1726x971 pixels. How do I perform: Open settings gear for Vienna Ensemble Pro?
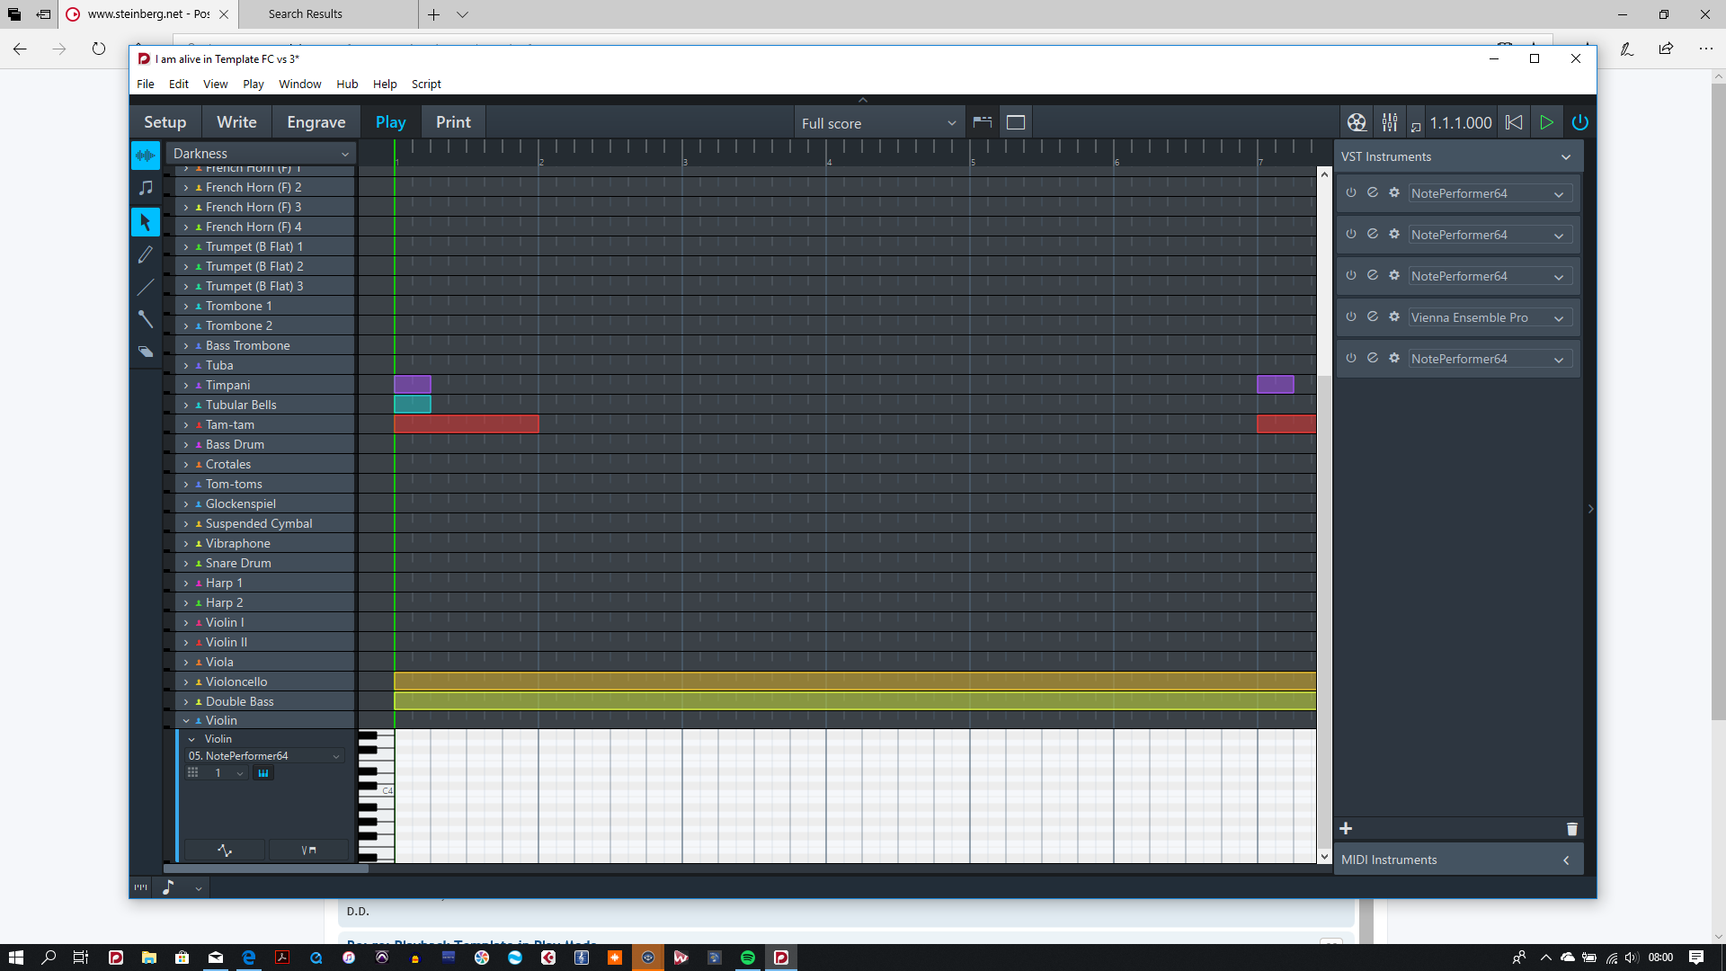click(x=1394, y=316)
